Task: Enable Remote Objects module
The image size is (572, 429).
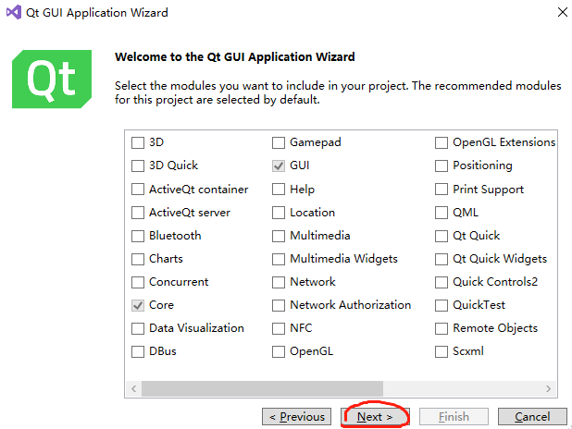Action: pos(441,328)
